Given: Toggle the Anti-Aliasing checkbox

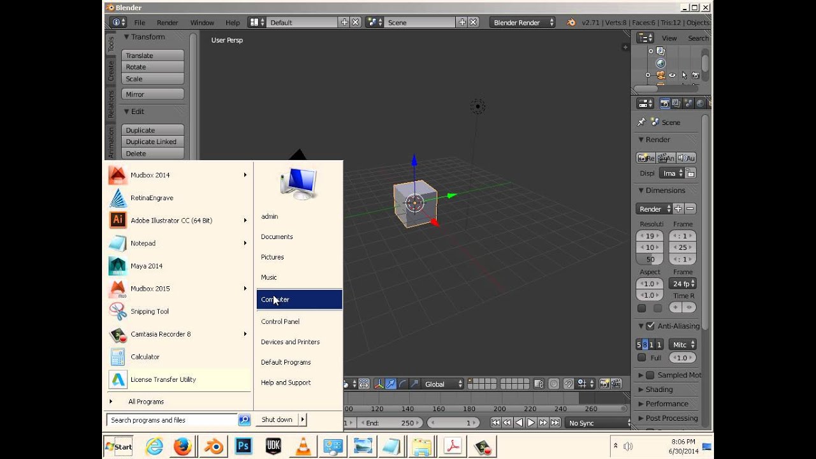Looking at the screenshot, I should point(650,326).
